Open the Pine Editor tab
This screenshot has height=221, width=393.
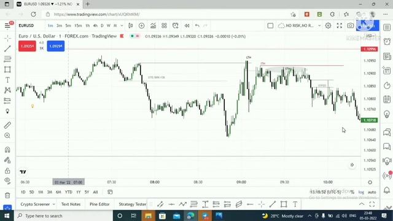(x=99, y=204)
